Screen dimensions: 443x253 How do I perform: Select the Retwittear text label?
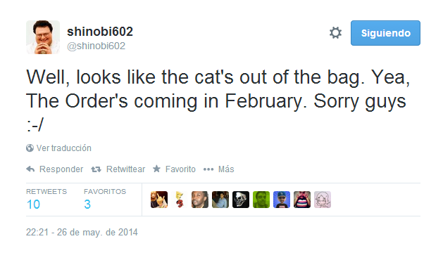pyautogui.click(x=125, y=169)
